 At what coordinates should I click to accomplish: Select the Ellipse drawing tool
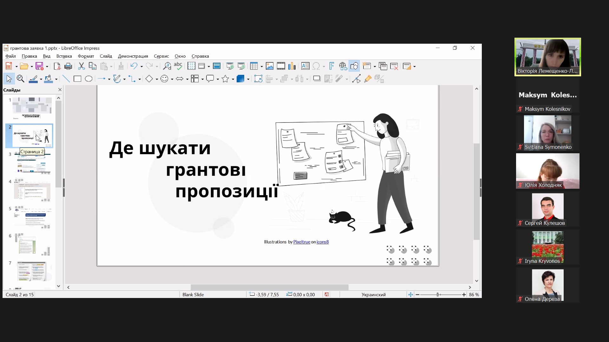[x=89, y=79]
